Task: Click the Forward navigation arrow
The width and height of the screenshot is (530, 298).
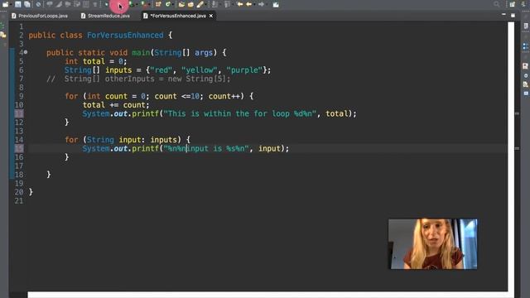Action: (x=262, y=4)
